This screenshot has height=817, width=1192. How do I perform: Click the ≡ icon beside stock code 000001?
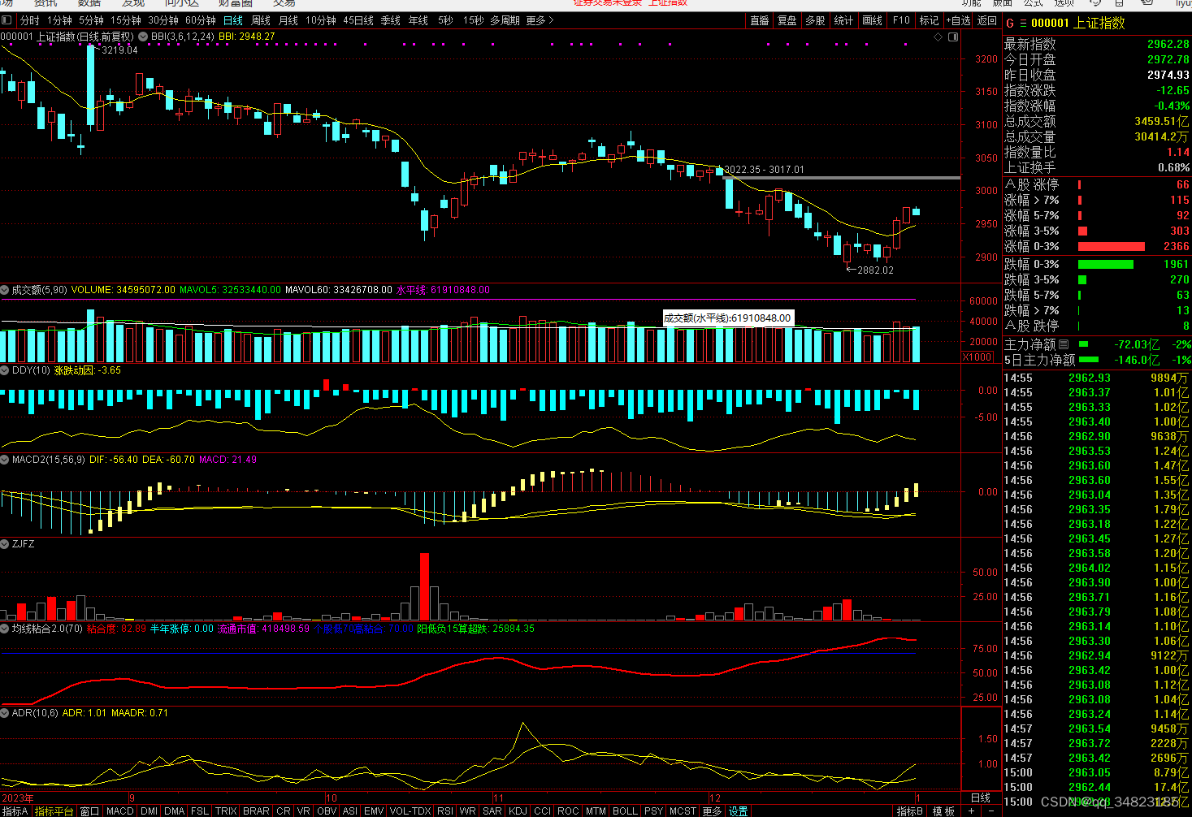(x=1023, y=24)
